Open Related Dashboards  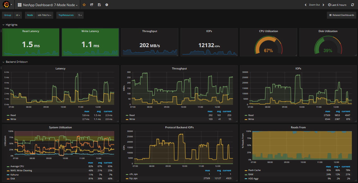click(x=341, y=15)
